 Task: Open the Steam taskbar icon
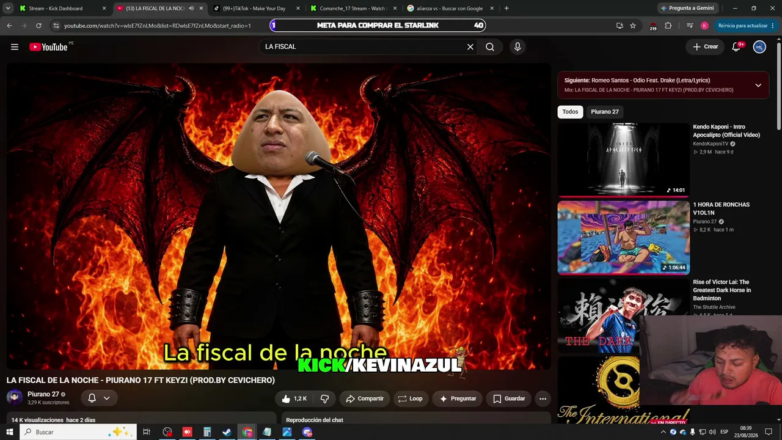pos(227,432)
